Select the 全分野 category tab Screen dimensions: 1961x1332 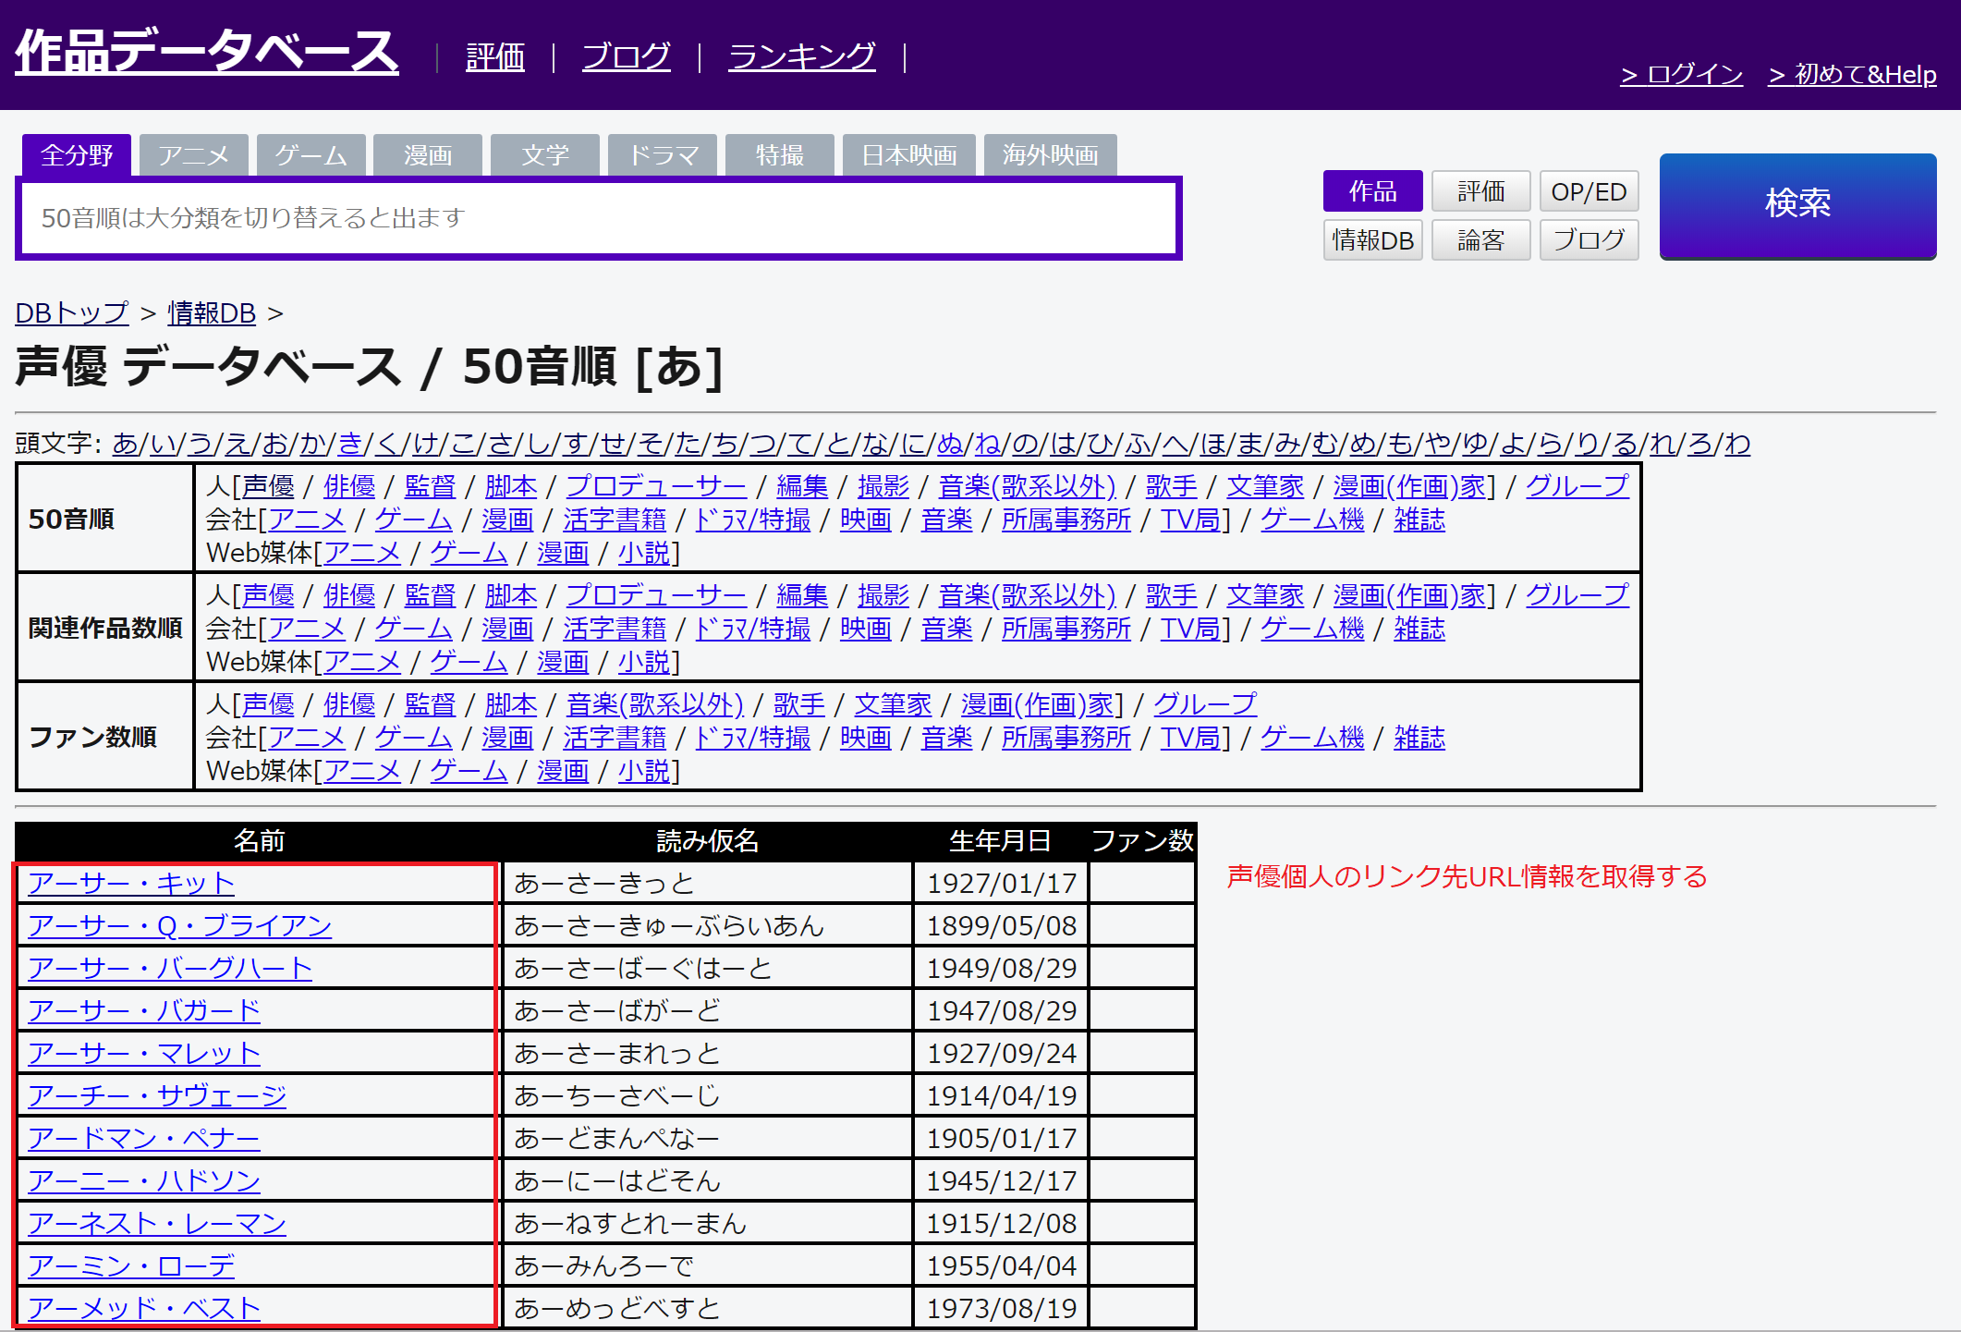pyautogui.click(x=77, y=154)
